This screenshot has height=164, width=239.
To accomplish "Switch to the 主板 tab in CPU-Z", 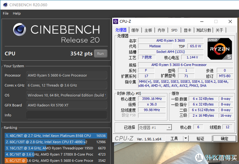I will pos(148,30).
